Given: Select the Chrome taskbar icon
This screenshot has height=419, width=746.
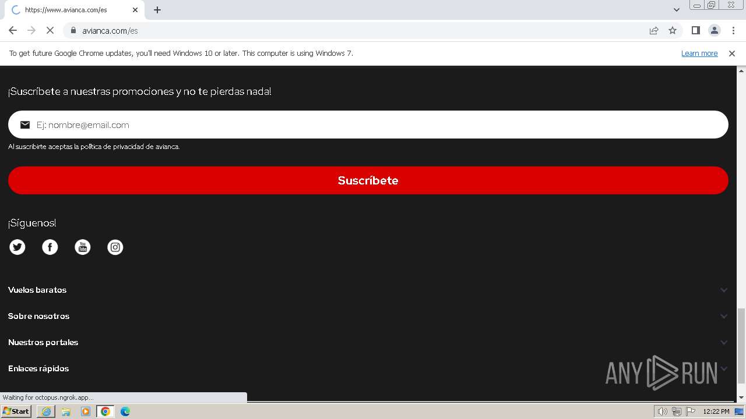Looking at the screenshot, I should point(105,411).
